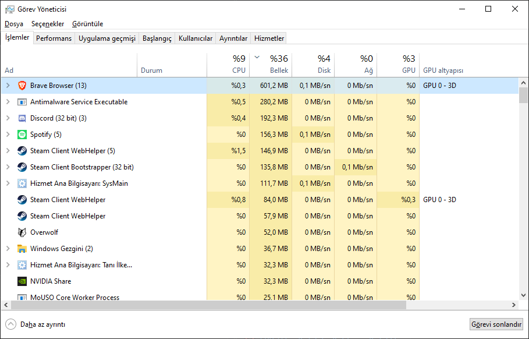Viewport: 529px width, 339px height.
Task: Click the NVIDIA Share icon
Action: point(22,281)
